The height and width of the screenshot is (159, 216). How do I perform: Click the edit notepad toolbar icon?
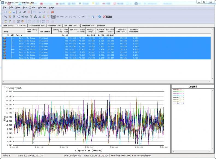[x=31, y=17]
